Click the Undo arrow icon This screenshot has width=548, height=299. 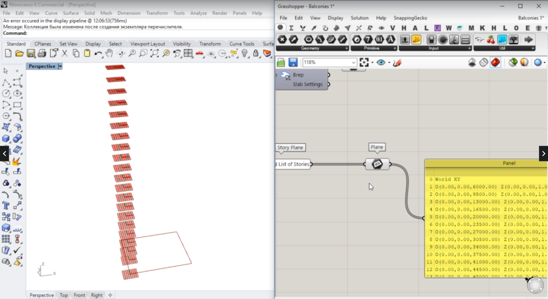point(98,54)
